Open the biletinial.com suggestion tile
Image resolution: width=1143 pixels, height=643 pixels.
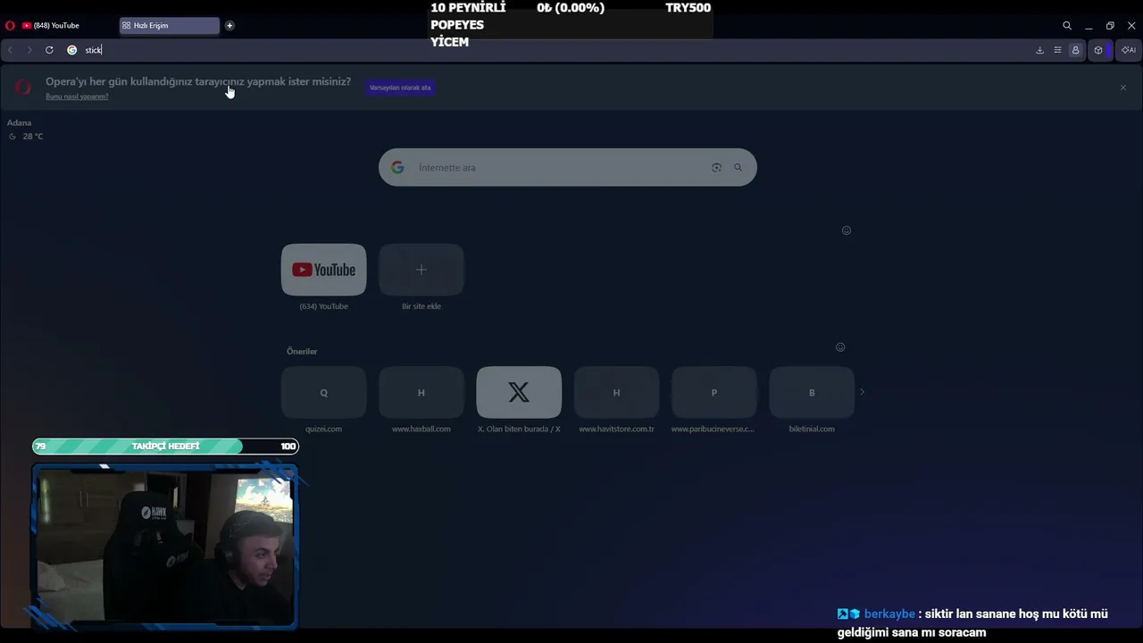(x=812, y=392)
